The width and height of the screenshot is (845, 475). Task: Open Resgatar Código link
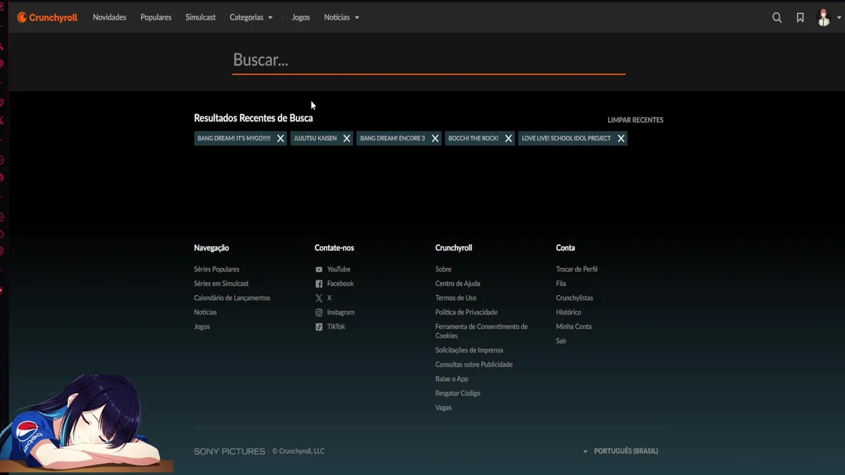457,393
